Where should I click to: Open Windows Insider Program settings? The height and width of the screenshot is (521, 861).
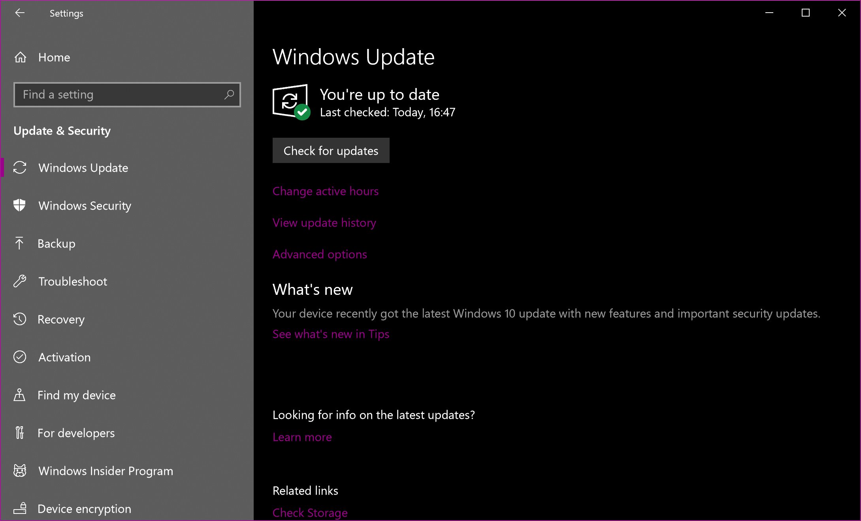tap(127, 471)
